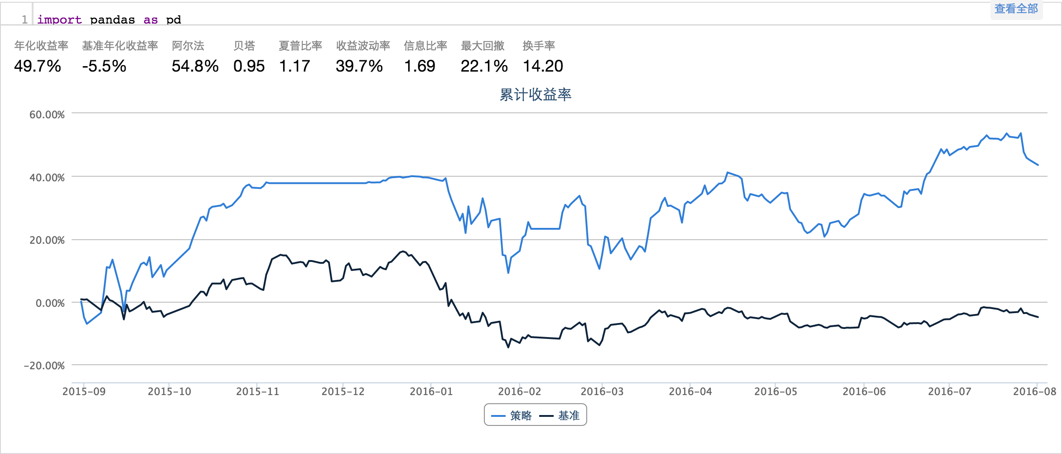
Task: Click the 收益波动率 metric label
Action: pyautogui.click(x=363, y=46)
